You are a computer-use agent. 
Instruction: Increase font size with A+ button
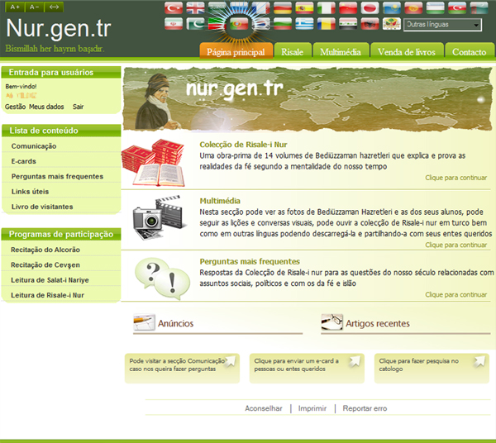(x=15, y=7)
